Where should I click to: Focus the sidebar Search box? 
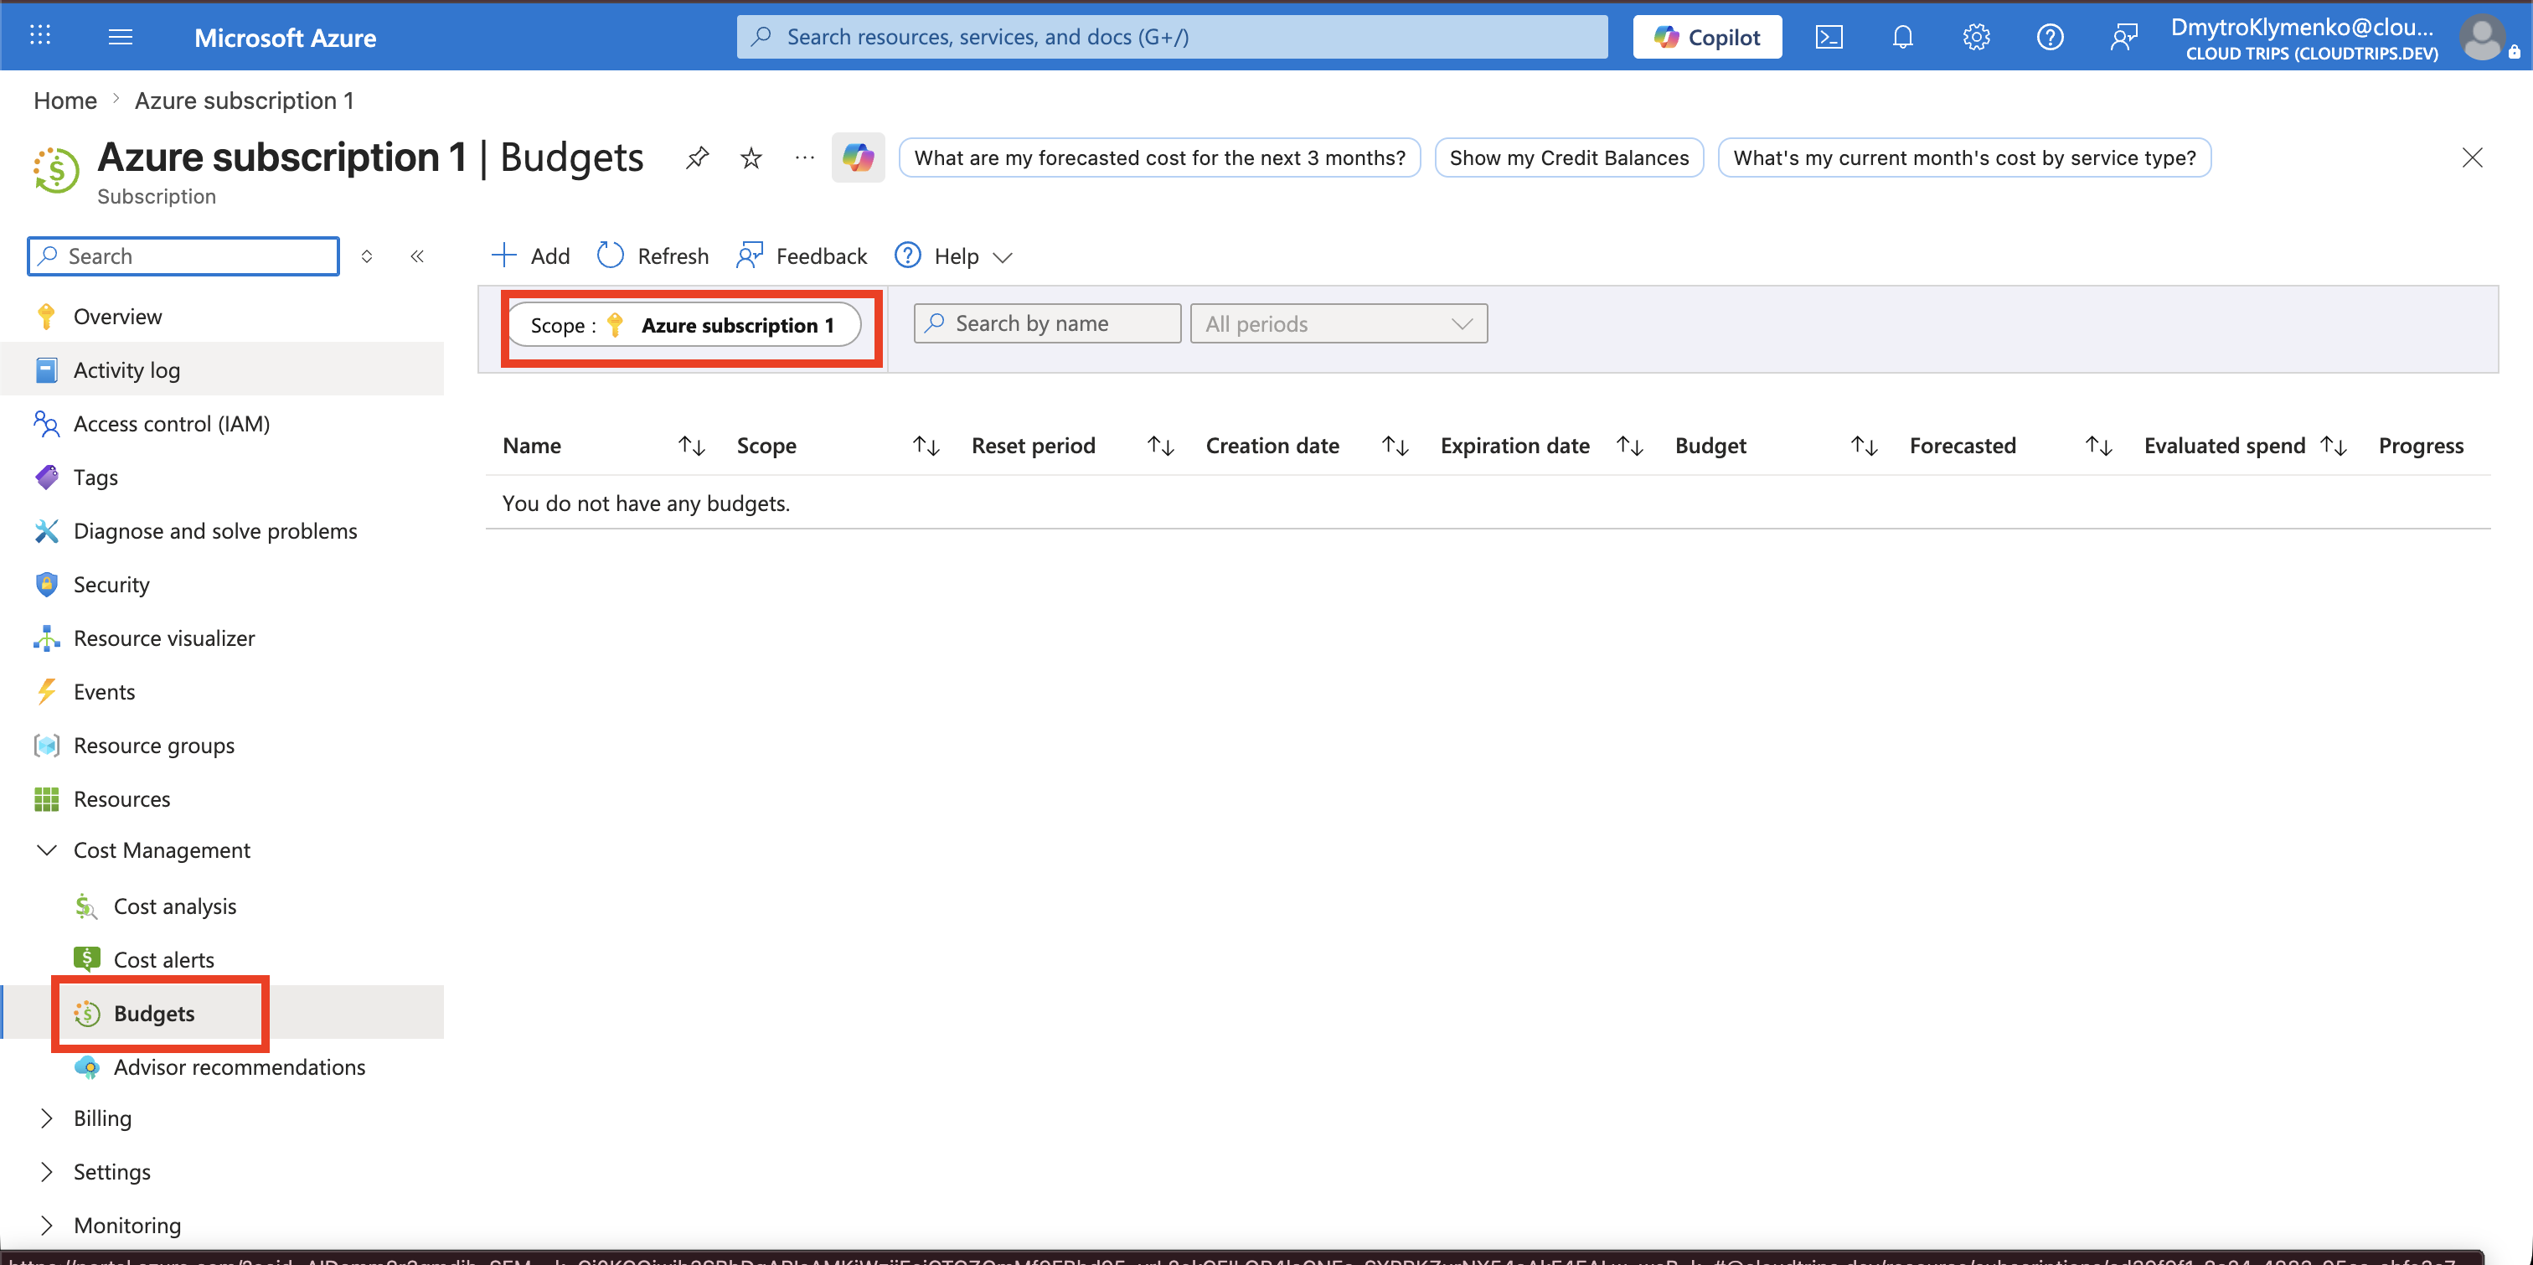(x=184, y=256)
